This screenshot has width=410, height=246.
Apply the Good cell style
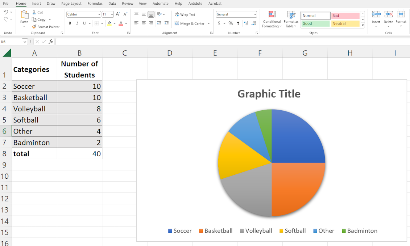click(x=315, y=24)
